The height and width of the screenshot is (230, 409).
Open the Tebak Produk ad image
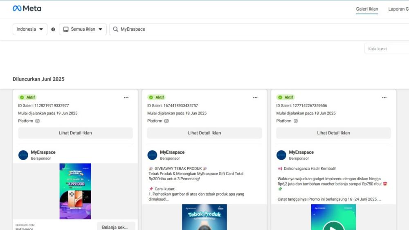tap(204, 217)
